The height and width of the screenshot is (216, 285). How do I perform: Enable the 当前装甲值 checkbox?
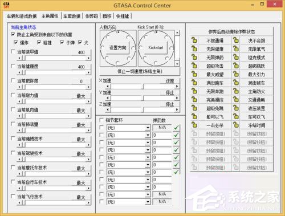[13, 52]
